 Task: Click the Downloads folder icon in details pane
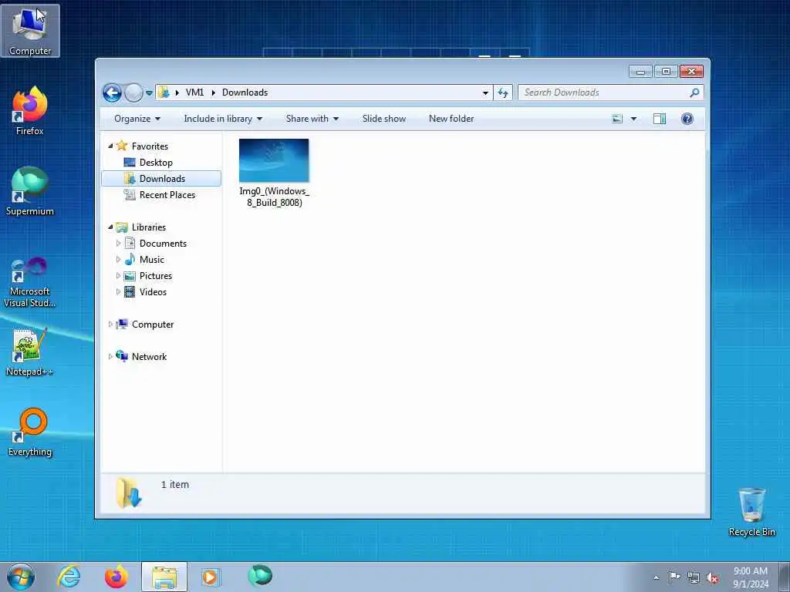pyautogui.click(x=129, y=493)
